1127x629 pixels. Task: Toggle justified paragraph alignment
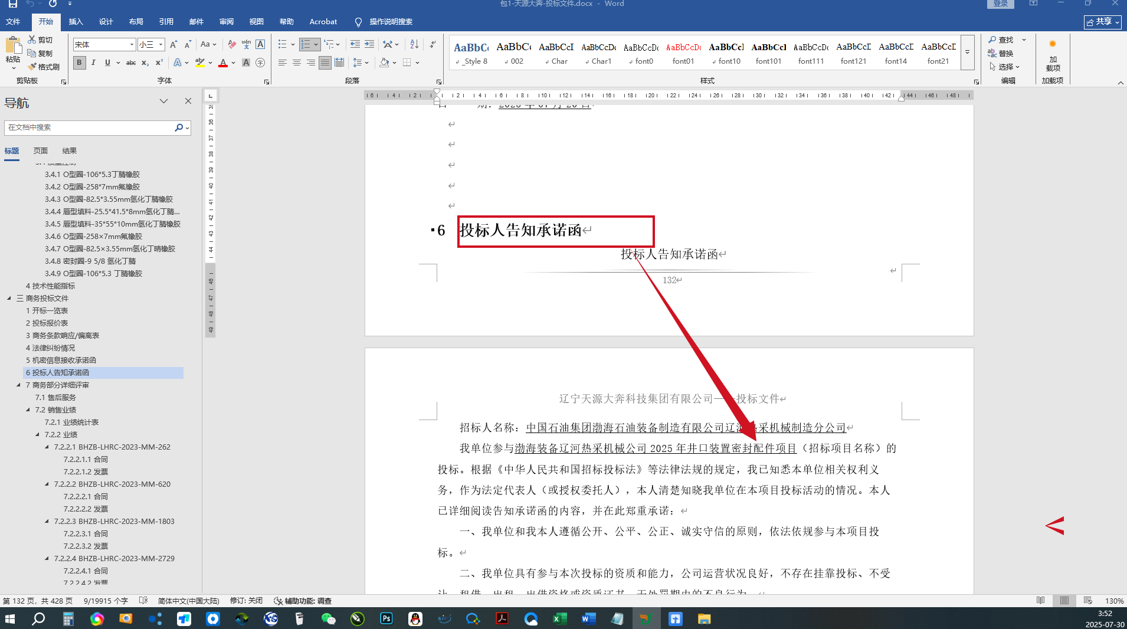click(325, 63)
